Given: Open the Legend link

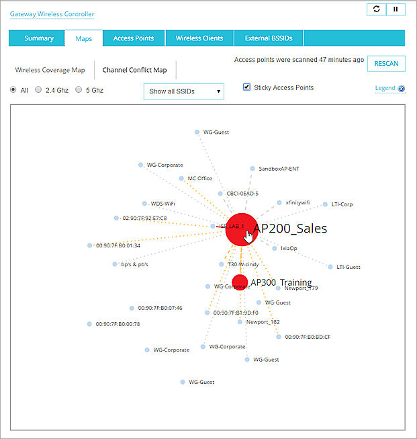Looking at the screenshot, I should (385, 89).
